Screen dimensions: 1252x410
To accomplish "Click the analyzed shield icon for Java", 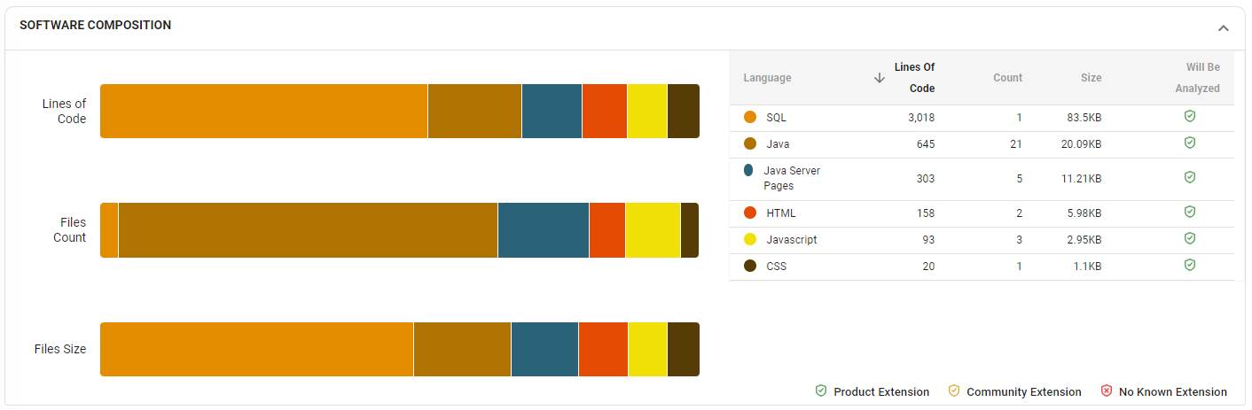I will tap(1190, 143).
